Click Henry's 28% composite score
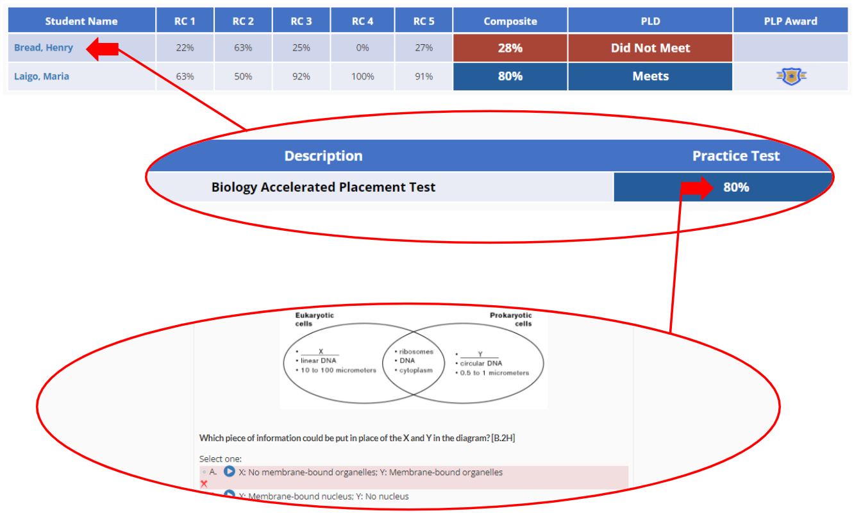The width and height of the screenshot is (854, 520). [x=510, y=48]
